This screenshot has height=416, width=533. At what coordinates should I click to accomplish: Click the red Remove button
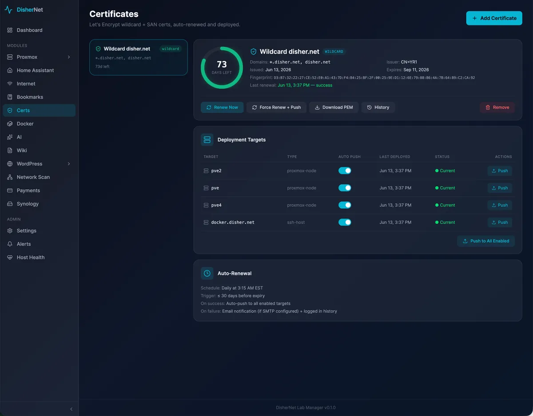coord(497,107)
